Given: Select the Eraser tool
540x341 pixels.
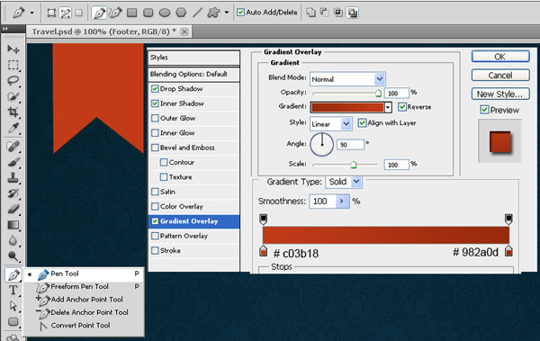Looking at the screenshot, I should point(13,209).
